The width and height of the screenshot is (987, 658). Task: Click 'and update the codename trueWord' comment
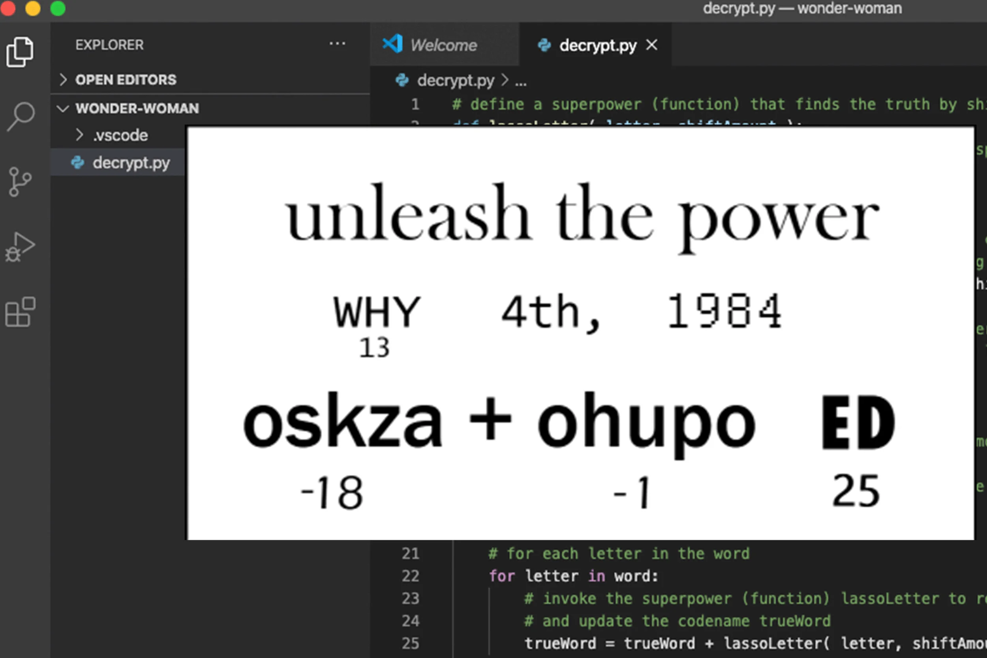(x=677, y=621)
